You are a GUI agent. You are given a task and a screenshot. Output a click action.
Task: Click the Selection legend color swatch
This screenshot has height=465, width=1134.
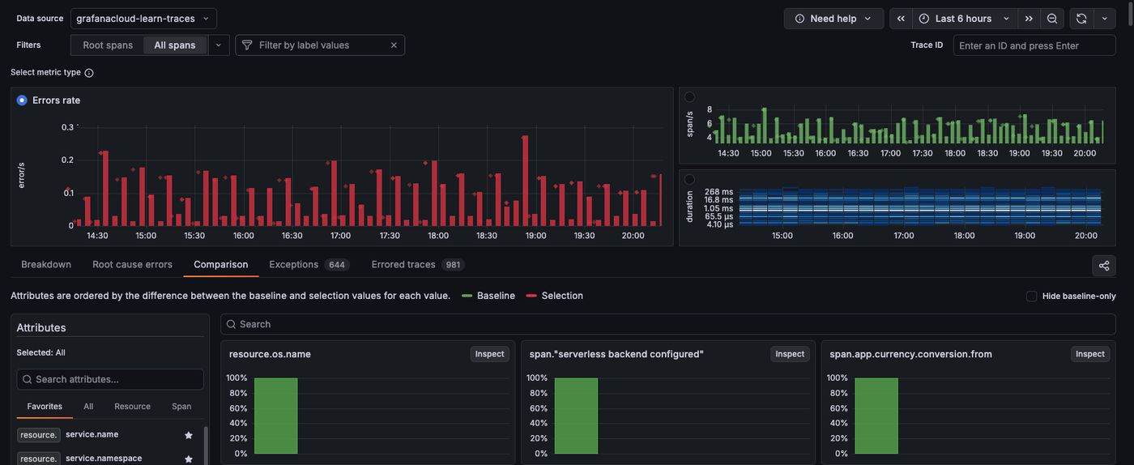pos(531,296)
